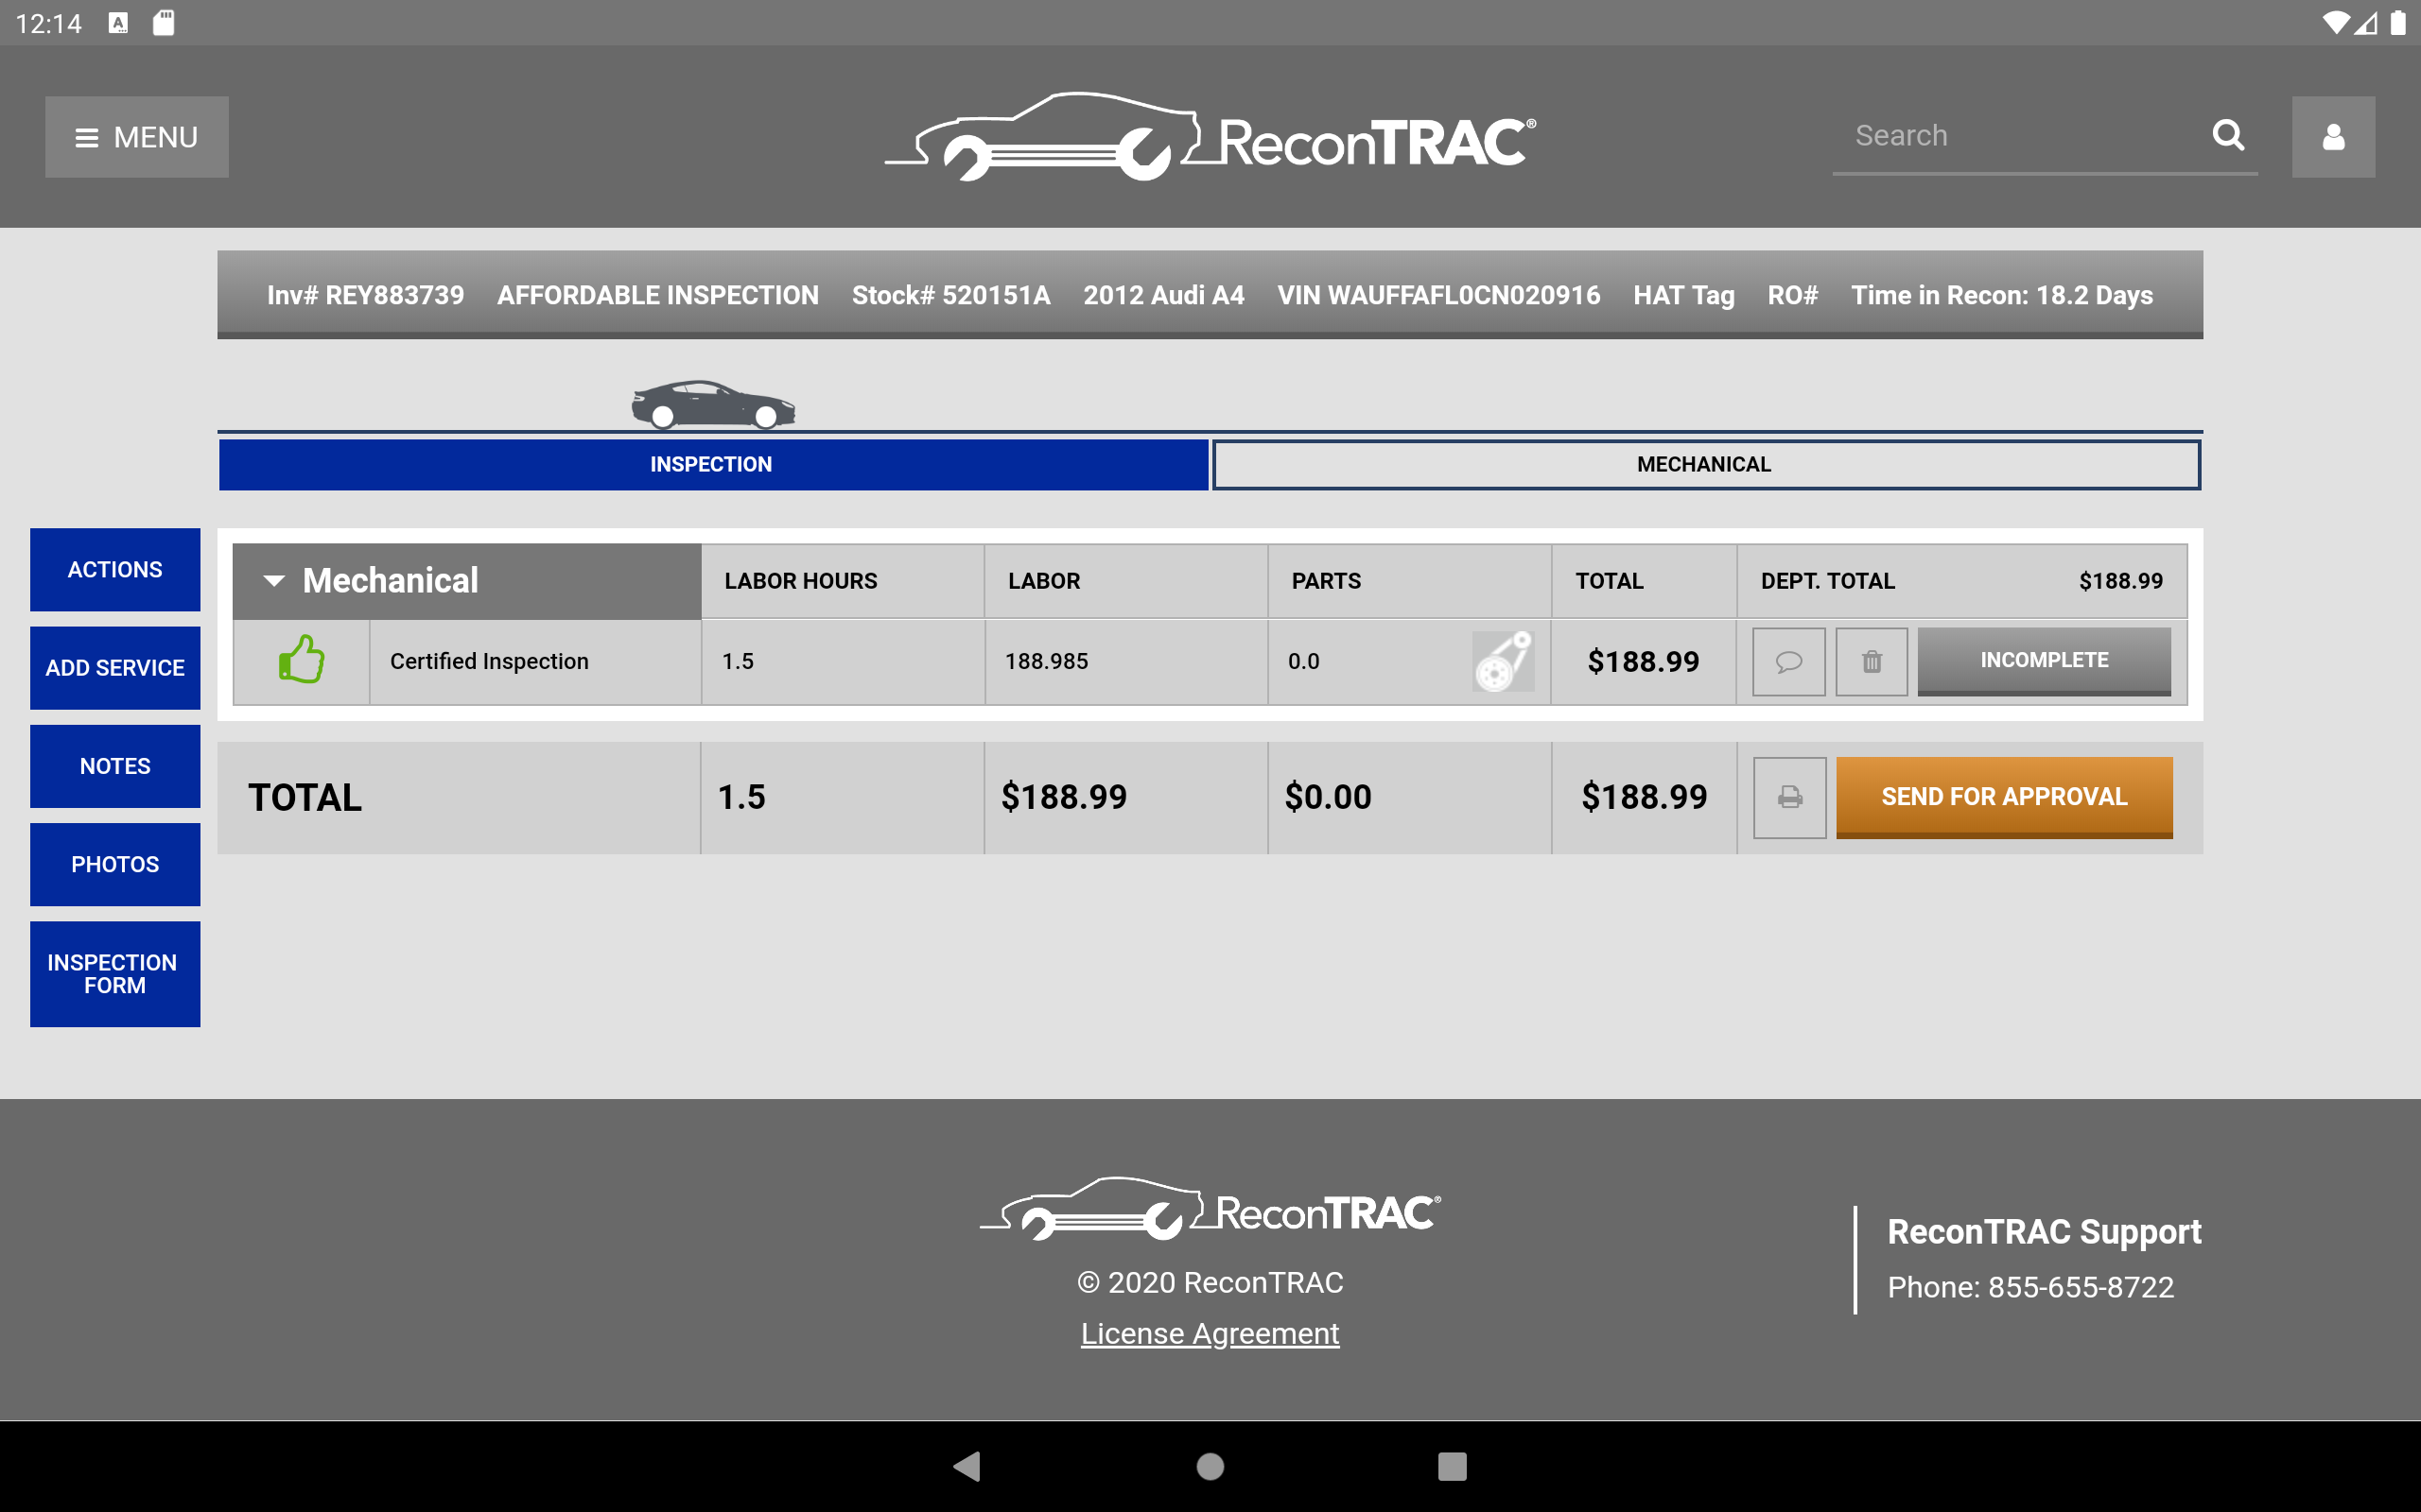This screenshot has height=1512, width=2421.
Task: Click the Time in Recon: 18.2 Days text
Action: 2002,295
